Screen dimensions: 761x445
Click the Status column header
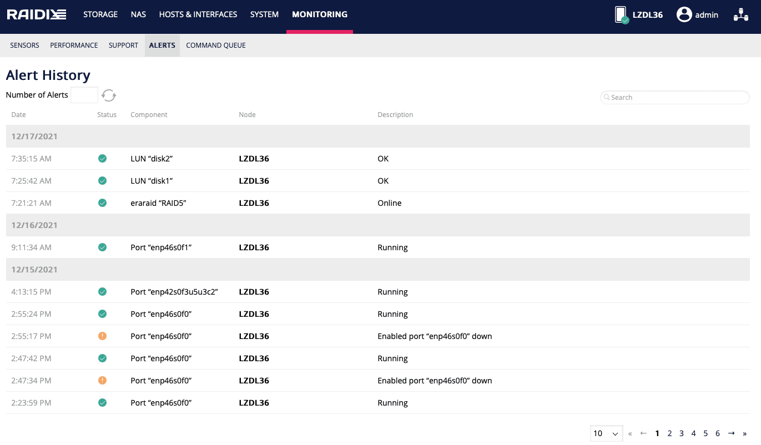[107, 115]
